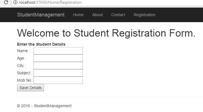
Task: Open the About nav item
Action: point(97,15)
